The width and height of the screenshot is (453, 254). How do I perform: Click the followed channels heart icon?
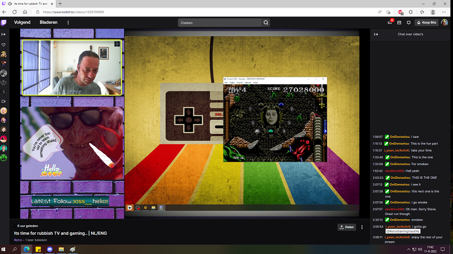coord(3,45)
